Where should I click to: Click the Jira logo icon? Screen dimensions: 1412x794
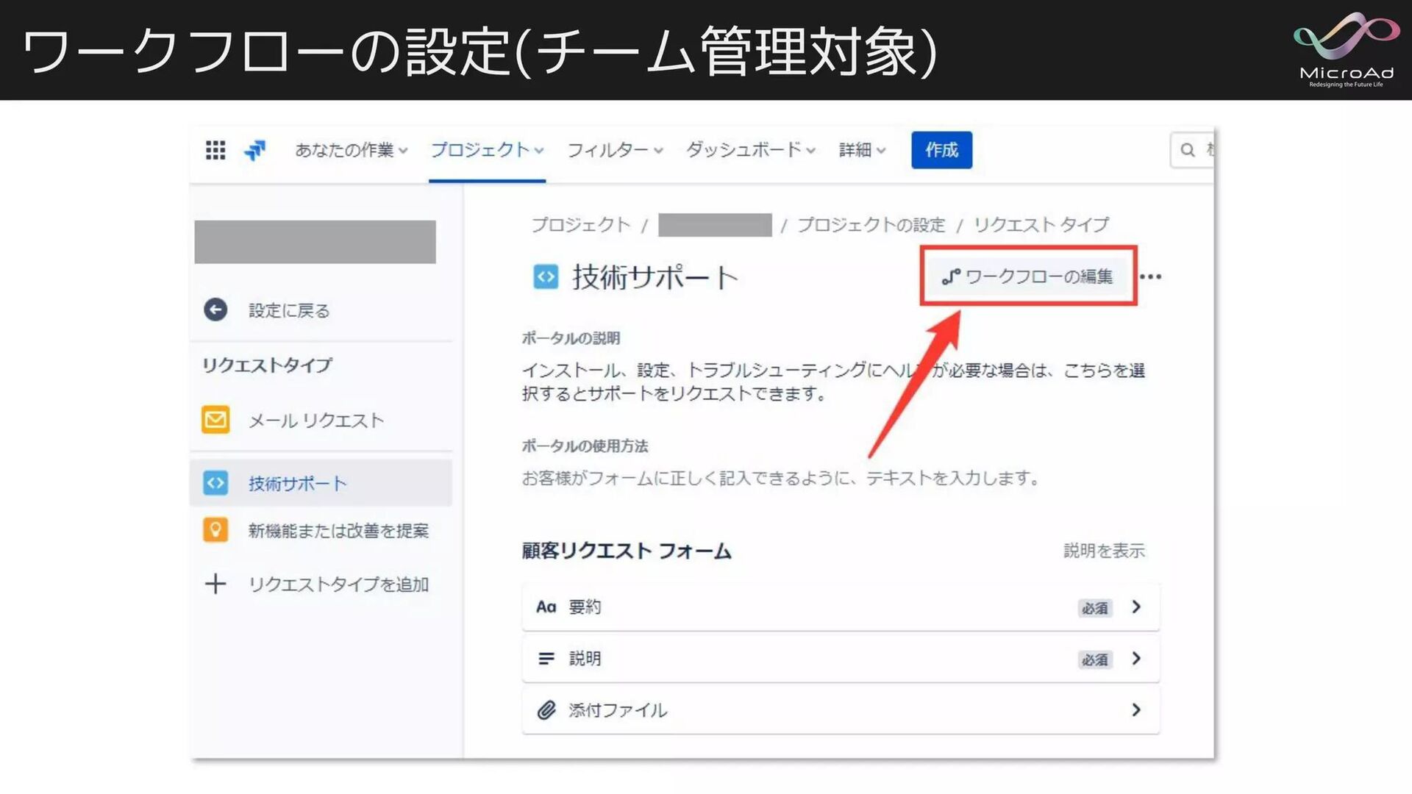point(254,150)
